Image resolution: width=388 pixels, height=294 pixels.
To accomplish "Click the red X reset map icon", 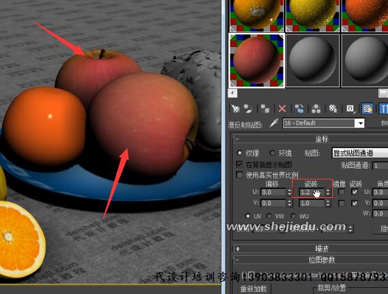I will (282, 108).
